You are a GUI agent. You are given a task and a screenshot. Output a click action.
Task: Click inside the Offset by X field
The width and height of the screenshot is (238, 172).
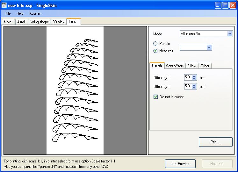[x=188, y=77]
